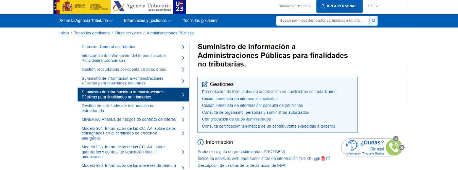
Task: Open Gestión de solicitudes de información no estructurada
Action: point(118,108)
